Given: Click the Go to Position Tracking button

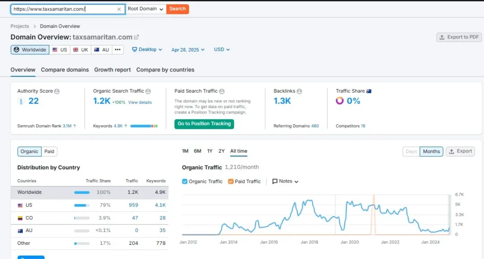Looking at the screenshot, I should [x=204, y=124].
